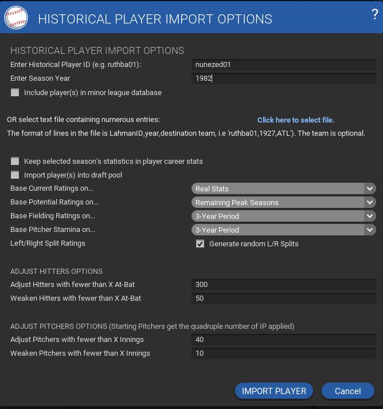This screenshot has height=409, width=383.
Task: Click Weaken Pitchers Innings value field
Action: tap(283, 353)
